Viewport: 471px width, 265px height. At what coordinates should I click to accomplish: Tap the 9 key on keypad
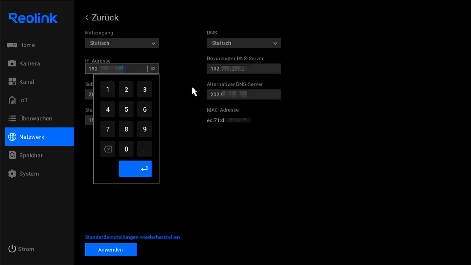pyautogui.click(x=145, y=129)
